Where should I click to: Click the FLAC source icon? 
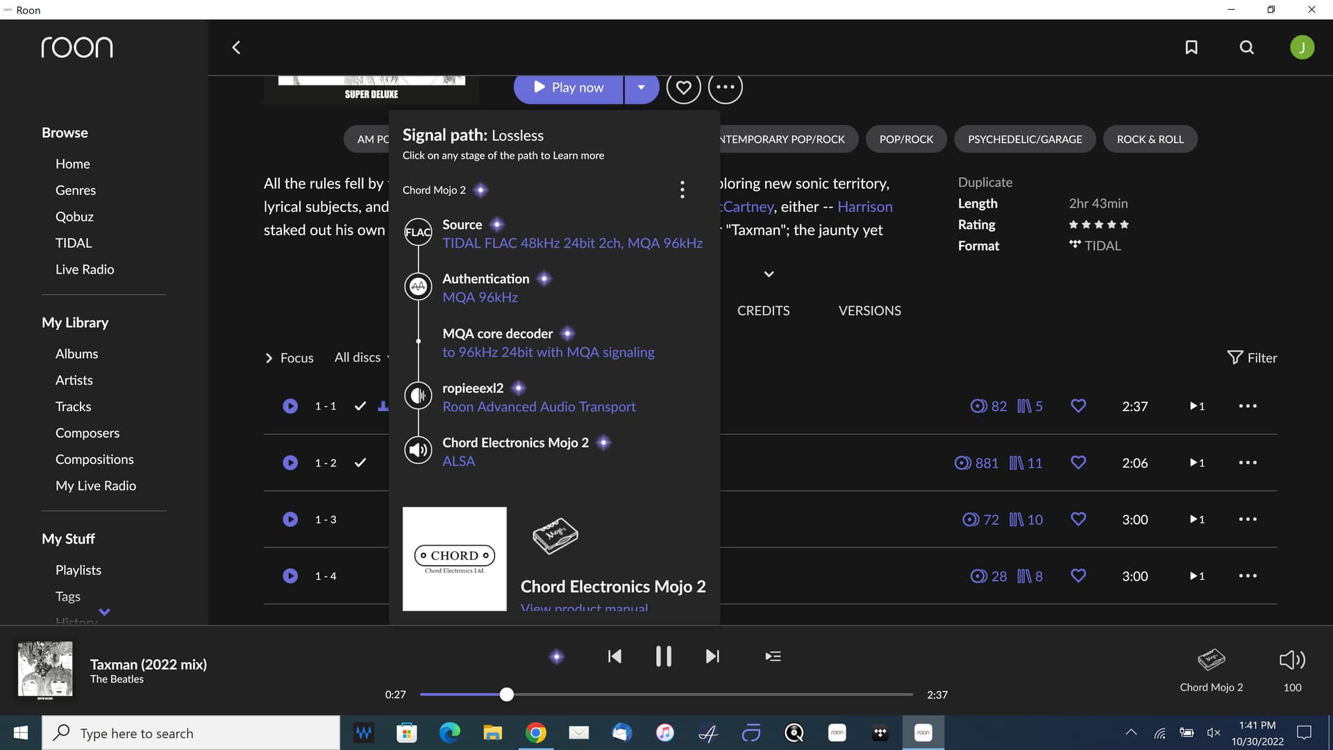point(418,233)
